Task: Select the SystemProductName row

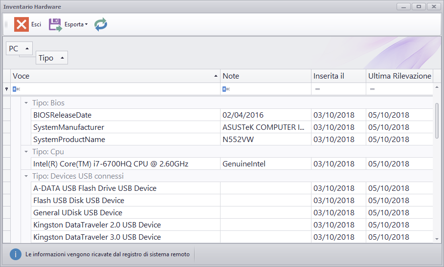Action: click(232, 139)
